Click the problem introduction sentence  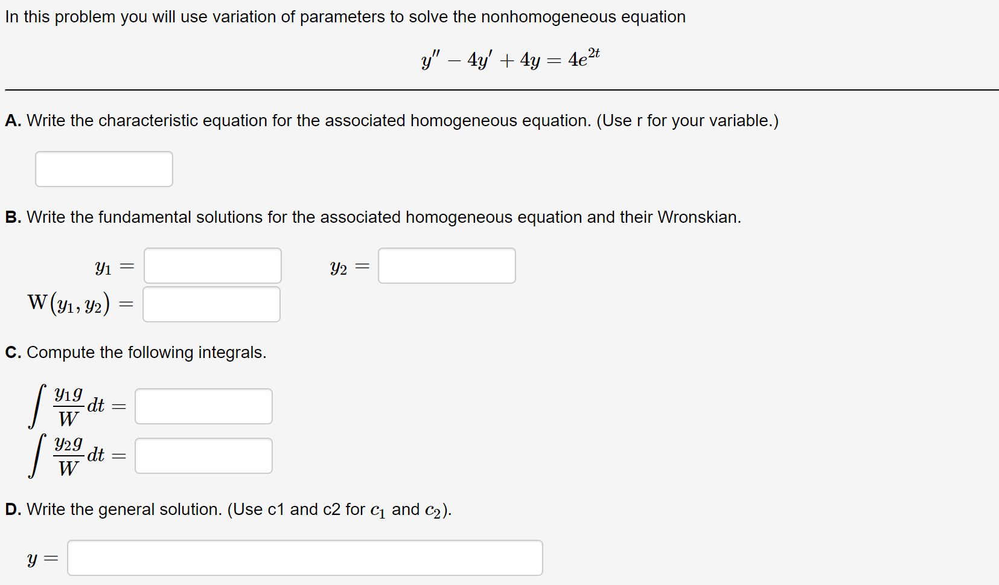pos(344,16)
